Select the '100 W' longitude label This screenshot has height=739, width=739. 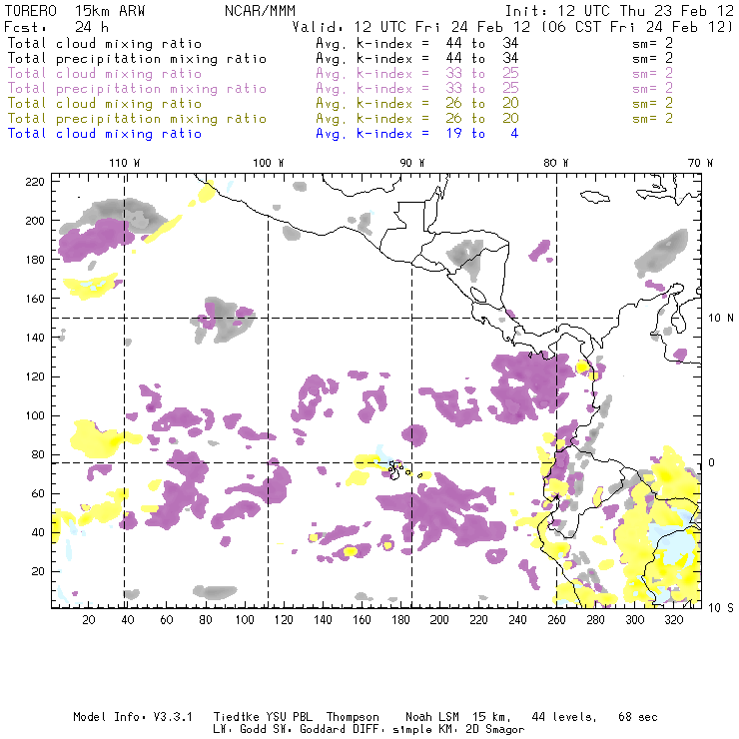point(269,163)
